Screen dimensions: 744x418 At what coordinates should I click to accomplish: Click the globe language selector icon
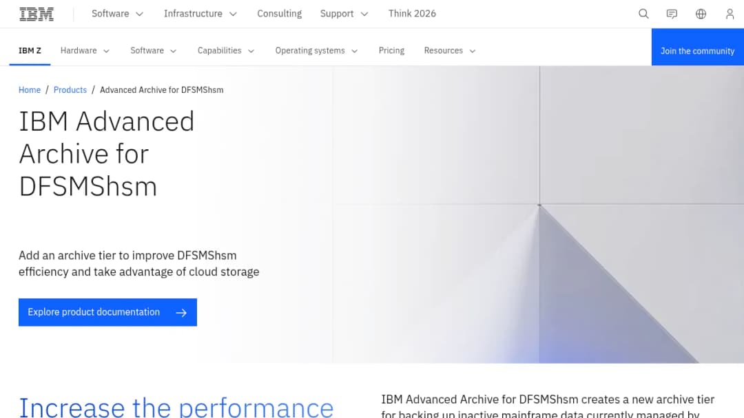pos(701,14)
